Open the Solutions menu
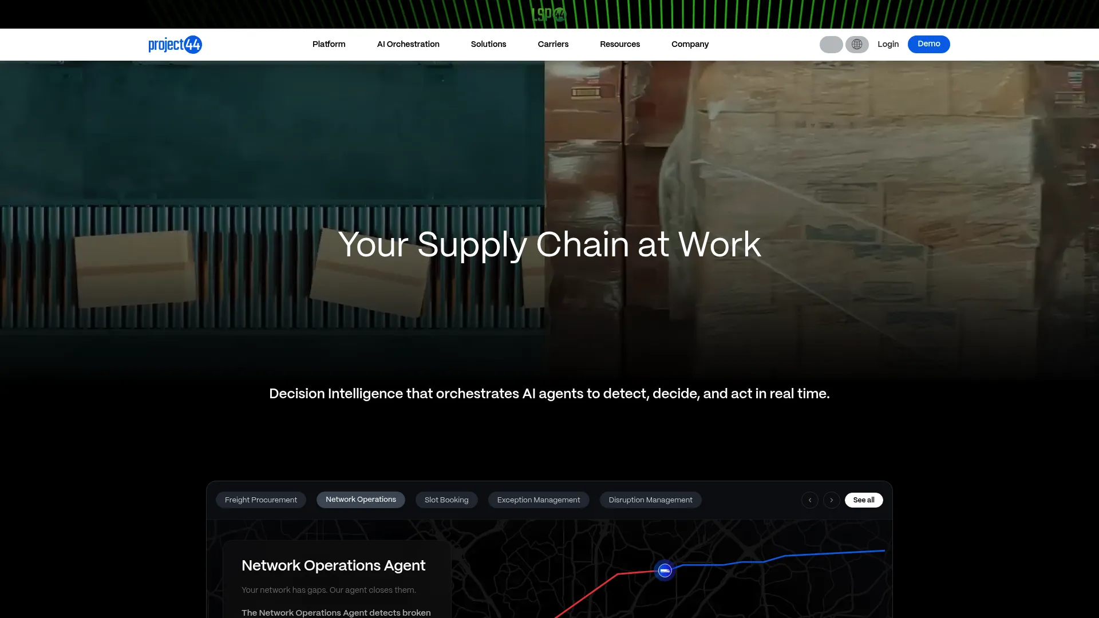 488,44
